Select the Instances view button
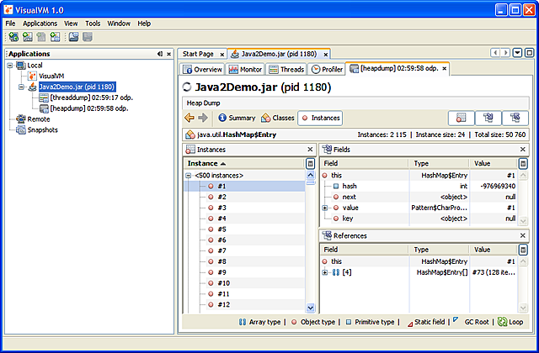 320,118
